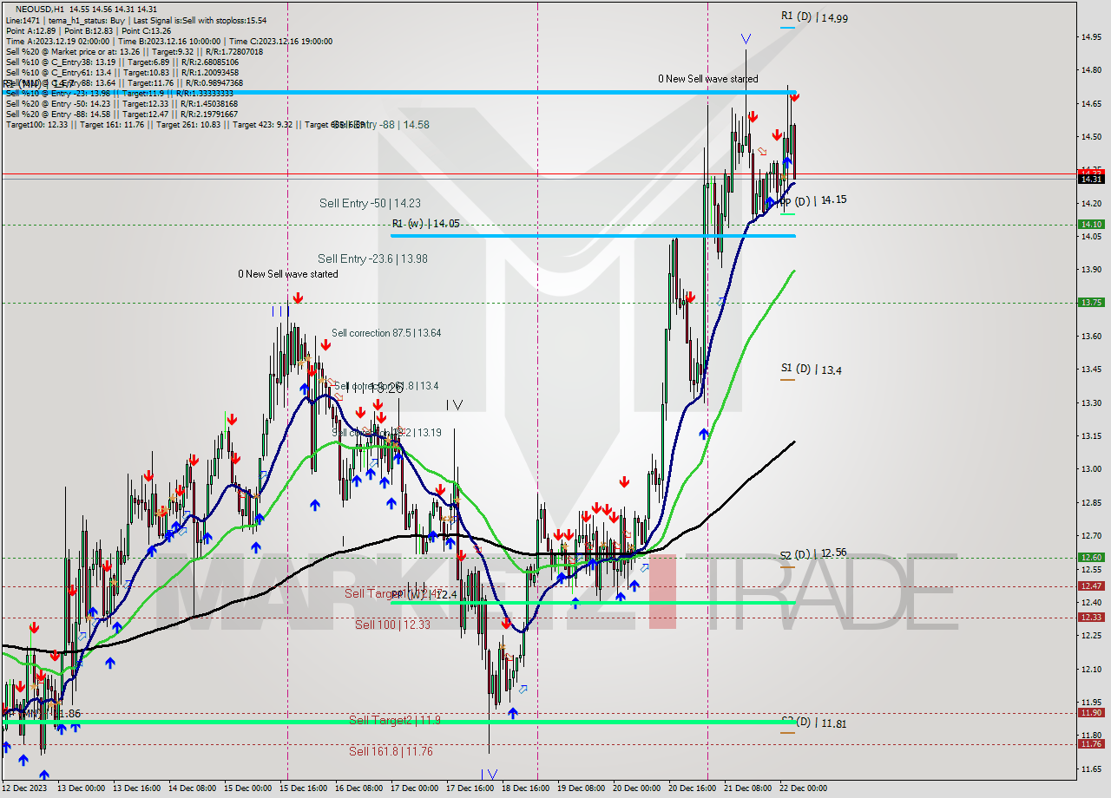Click the 18 Dec 16:00 time label

click(x=525, y=788)
